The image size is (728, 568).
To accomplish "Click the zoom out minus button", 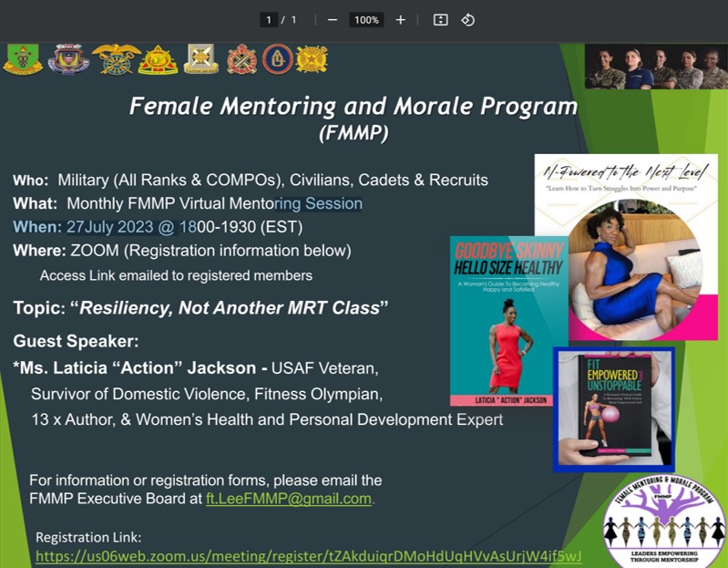I will [333, 20].
